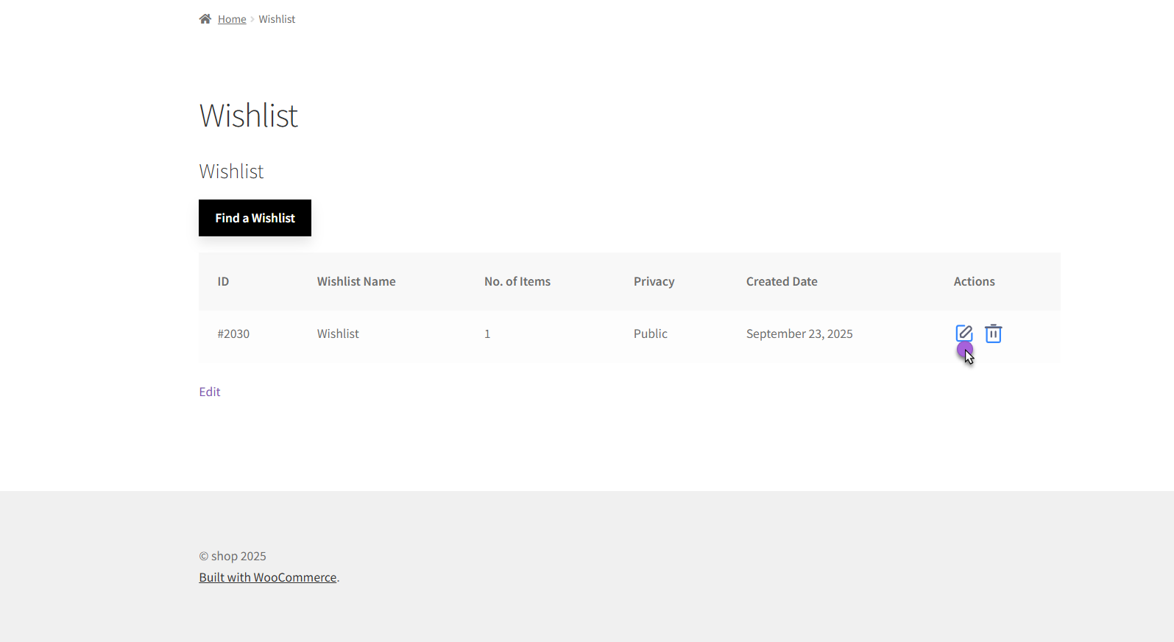Delete the wishlist with trash icon

click(x=993, y=334)
